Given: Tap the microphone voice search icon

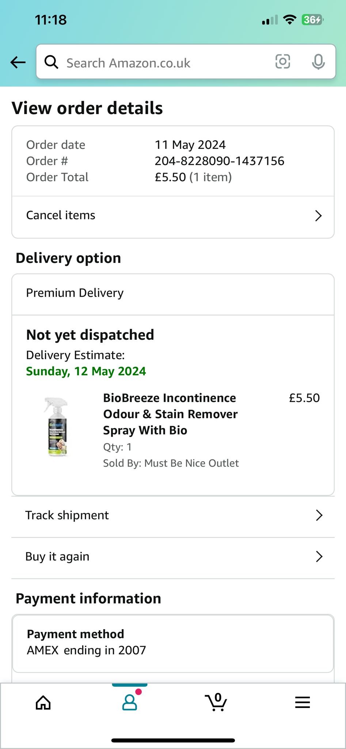Looking at the screenshot, I should pyautogui.click(x=318, y=61).
